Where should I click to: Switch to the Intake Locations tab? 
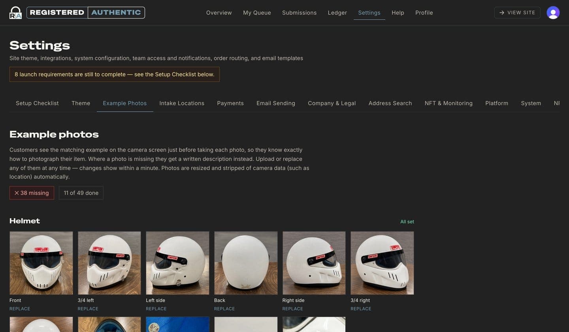point(182,103)
